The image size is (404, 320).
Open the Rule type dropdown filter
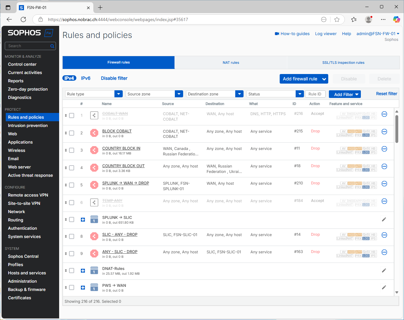click(94, 94)
